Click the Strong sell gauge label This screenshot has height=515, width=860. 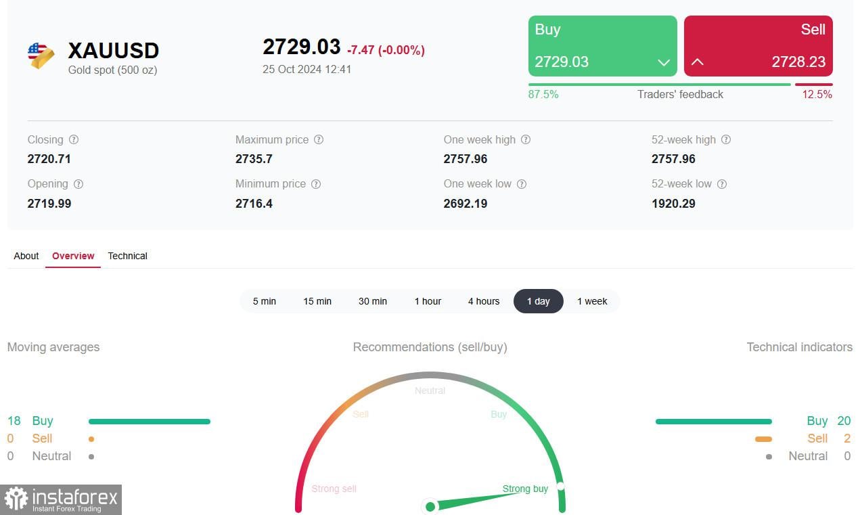pyautogui.click(x=334, y=489)
